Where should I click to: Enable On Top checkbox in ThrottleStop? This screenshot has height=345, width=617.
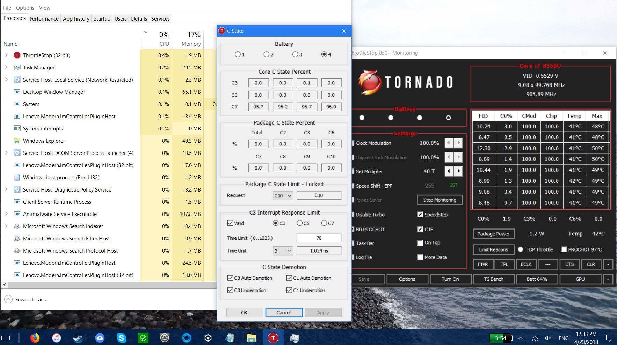click(420, 242)
